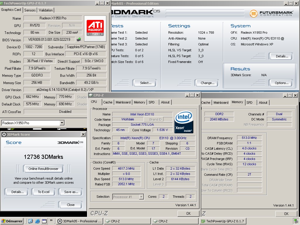Click the DRAM Frequency value 513.0 MHz
300x225 pixels.
(249, 138)
